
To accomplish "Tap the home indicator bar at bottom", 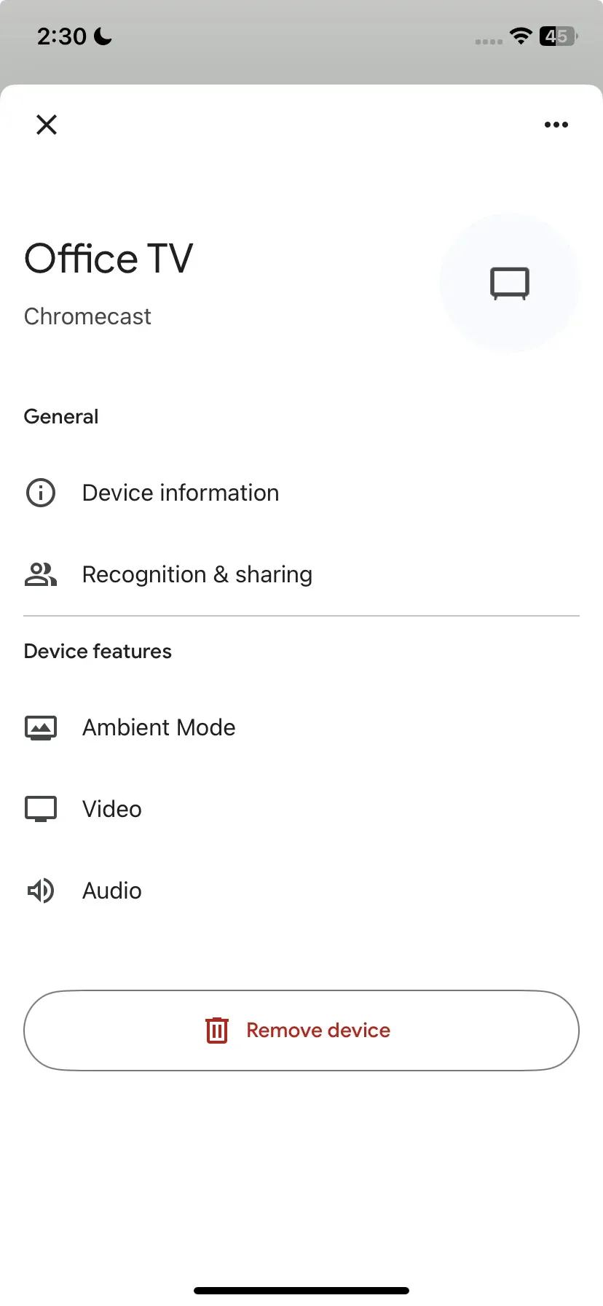I will (301, 1290).
